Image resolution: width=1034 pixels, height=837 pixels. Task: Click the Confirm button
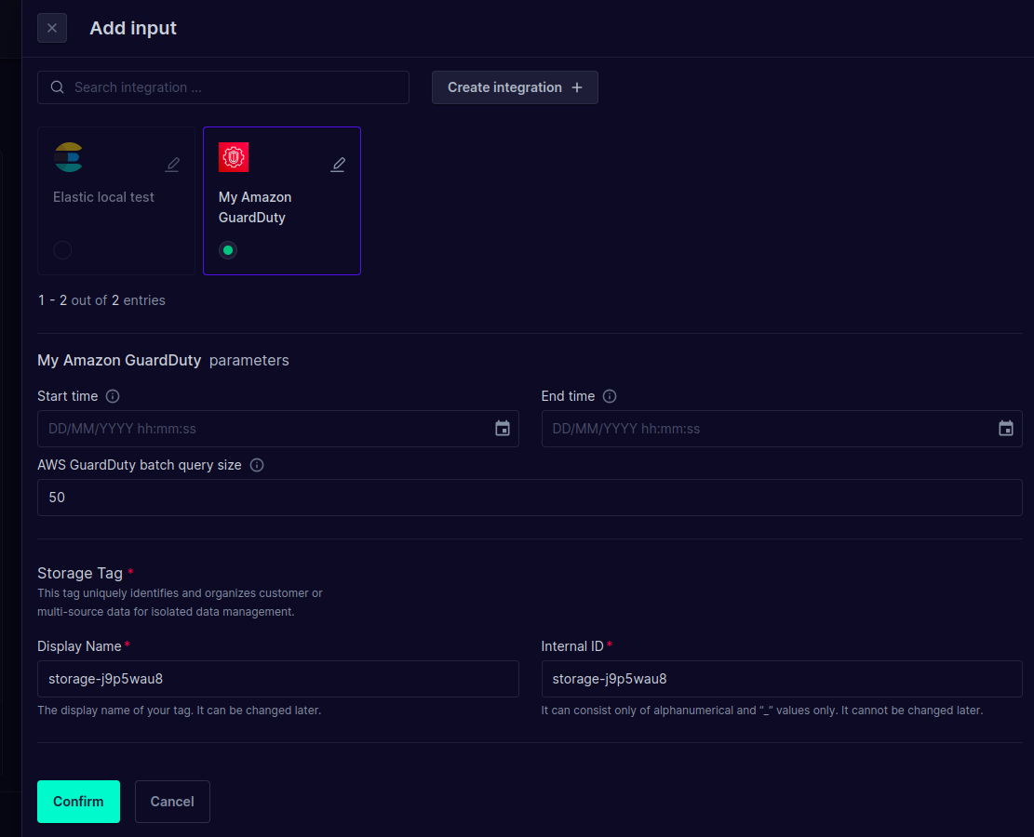click(78, 802)
